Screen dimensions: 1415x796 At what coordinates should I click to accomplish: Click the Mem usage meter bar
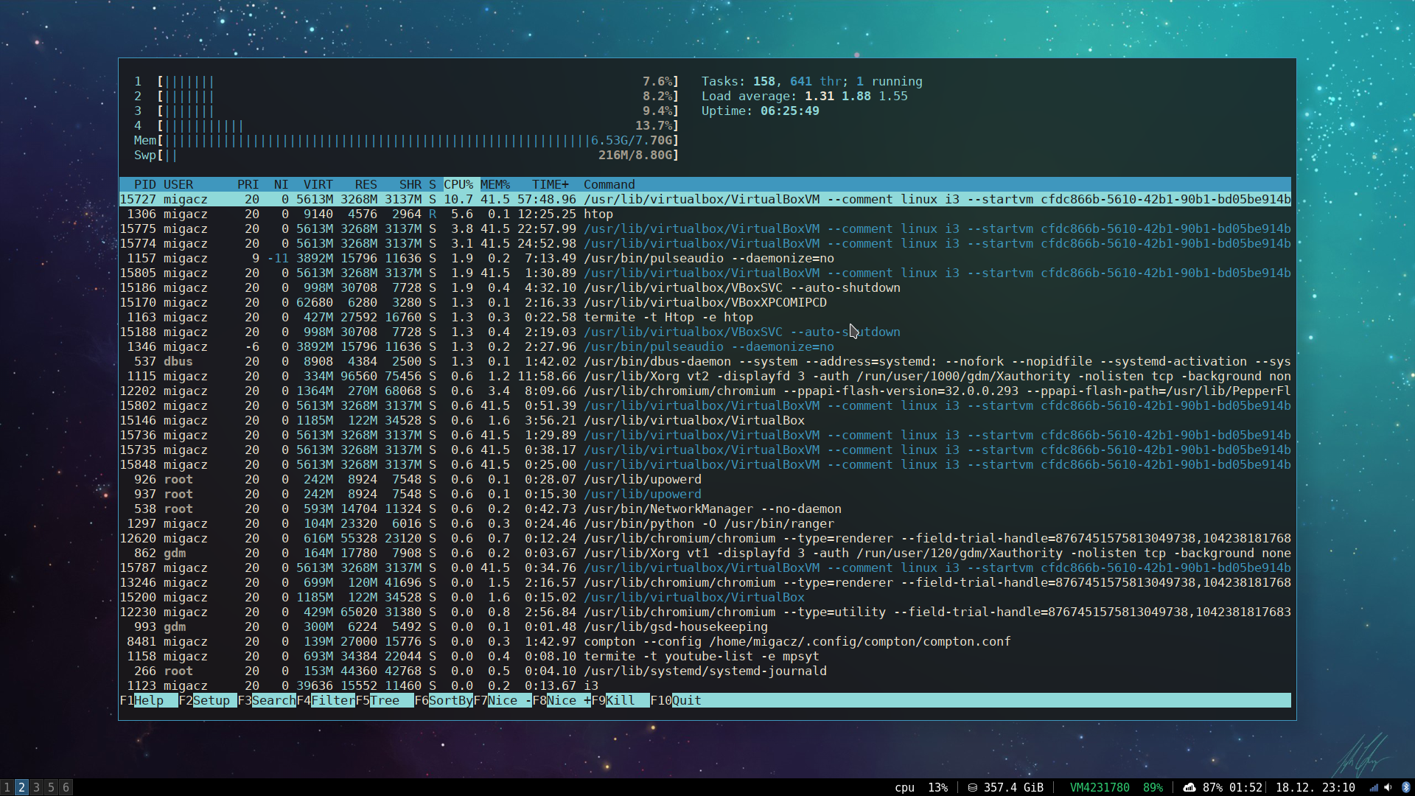point(413,140)
